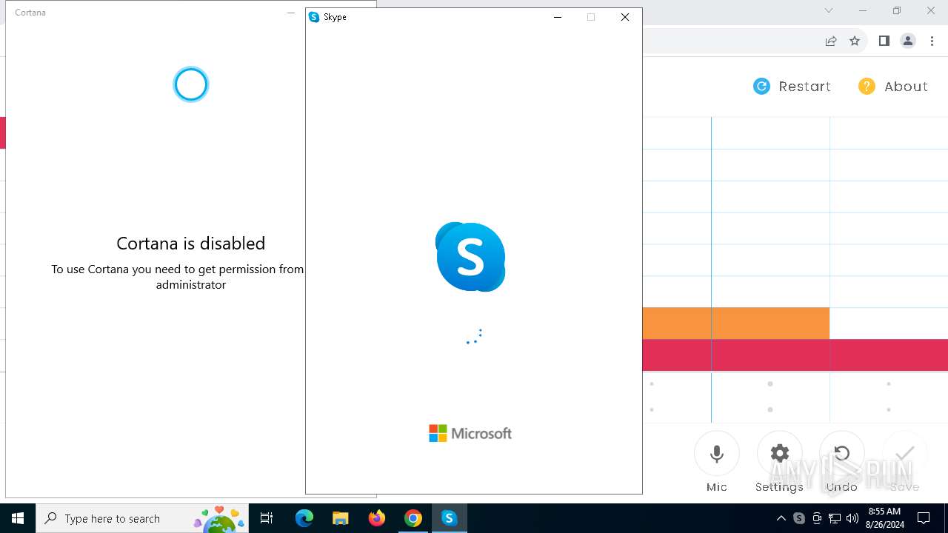Screen dimensions: 948x533
Task: Open the About help icon
Action: (x=867, y=87)
